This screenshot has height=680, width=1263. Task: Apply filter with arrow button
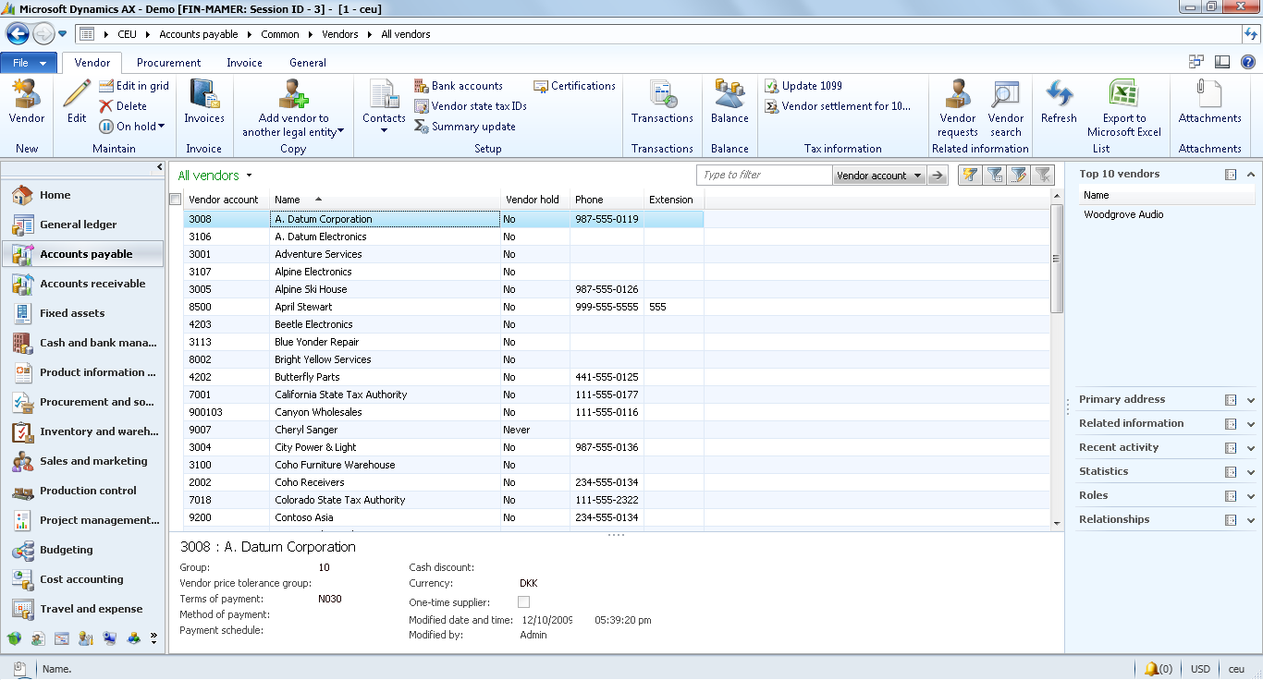[938, 176]
